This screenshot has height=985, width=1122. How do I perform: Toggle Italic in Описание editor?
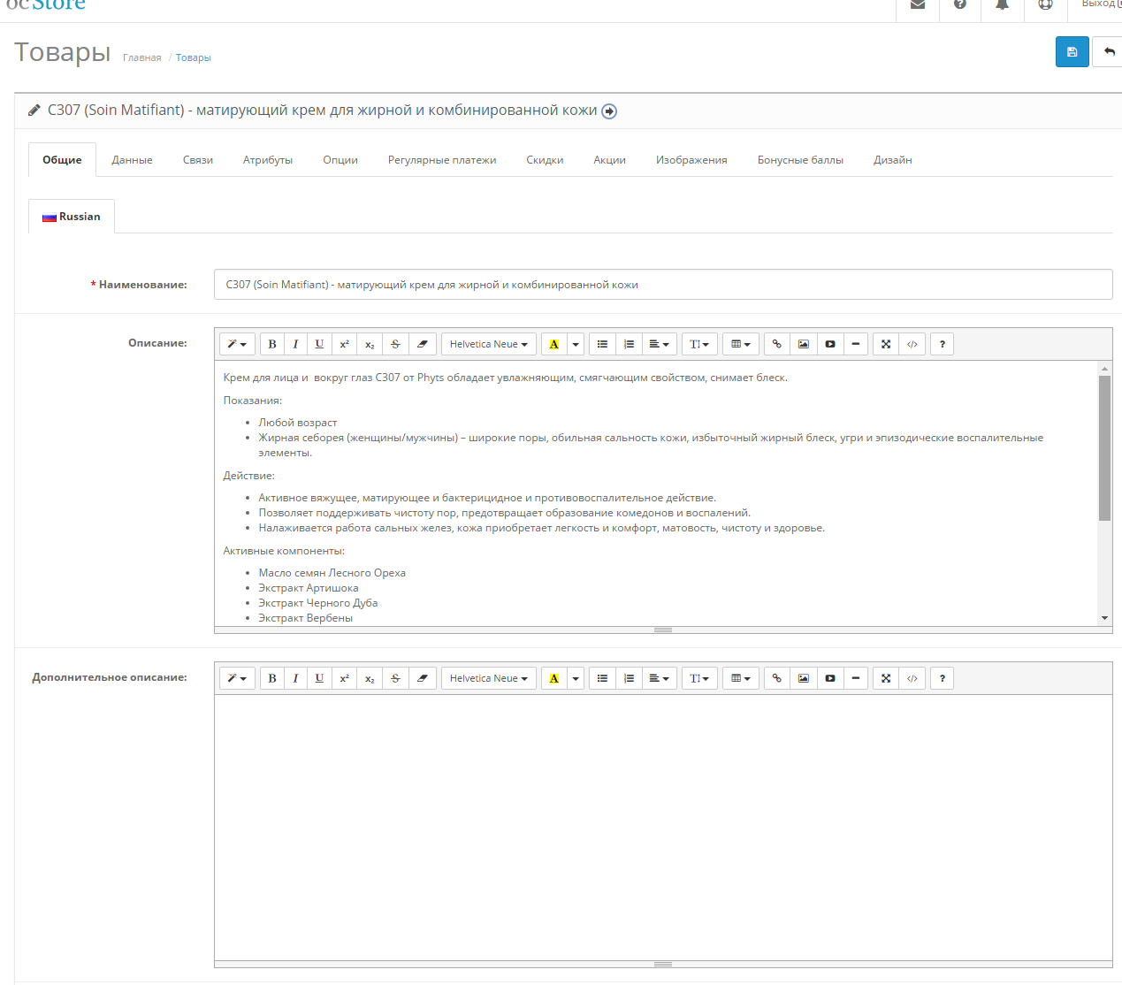coord(295,344)
